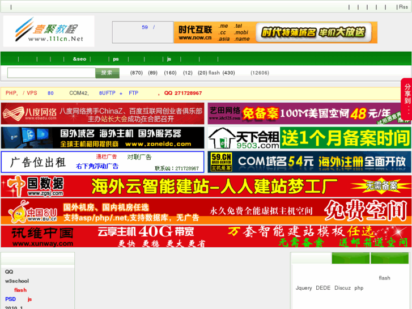Open the 111cn.Net site logo

pos(49,31)
